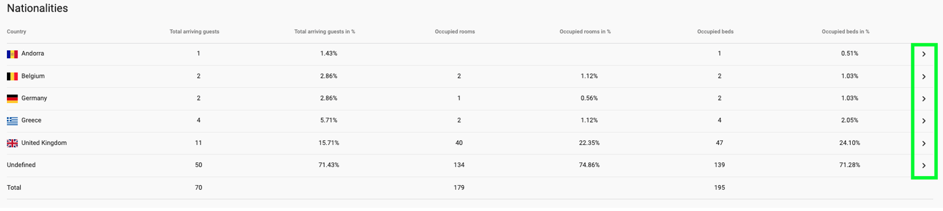Click the United Kingdom flag icon

click(12, 143)
